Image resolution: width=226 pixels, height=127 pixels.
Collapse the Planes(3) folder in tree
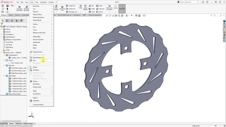[4, 65]
